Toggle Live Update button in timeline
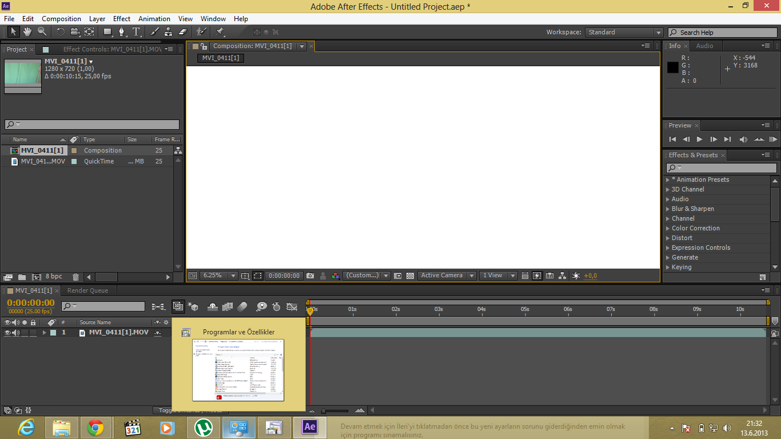Screen dimensions: 781x439 [x=178, y=307]
